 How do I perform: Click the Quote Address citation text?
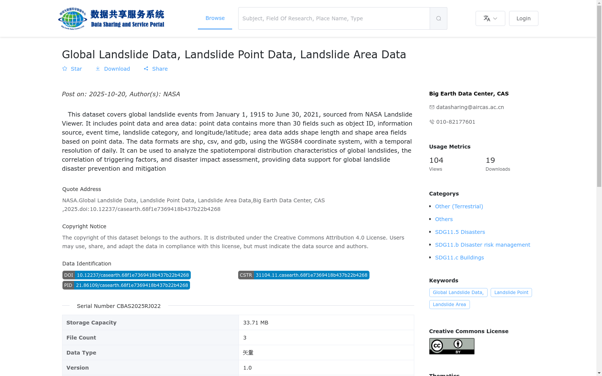[x=193, y=205]
